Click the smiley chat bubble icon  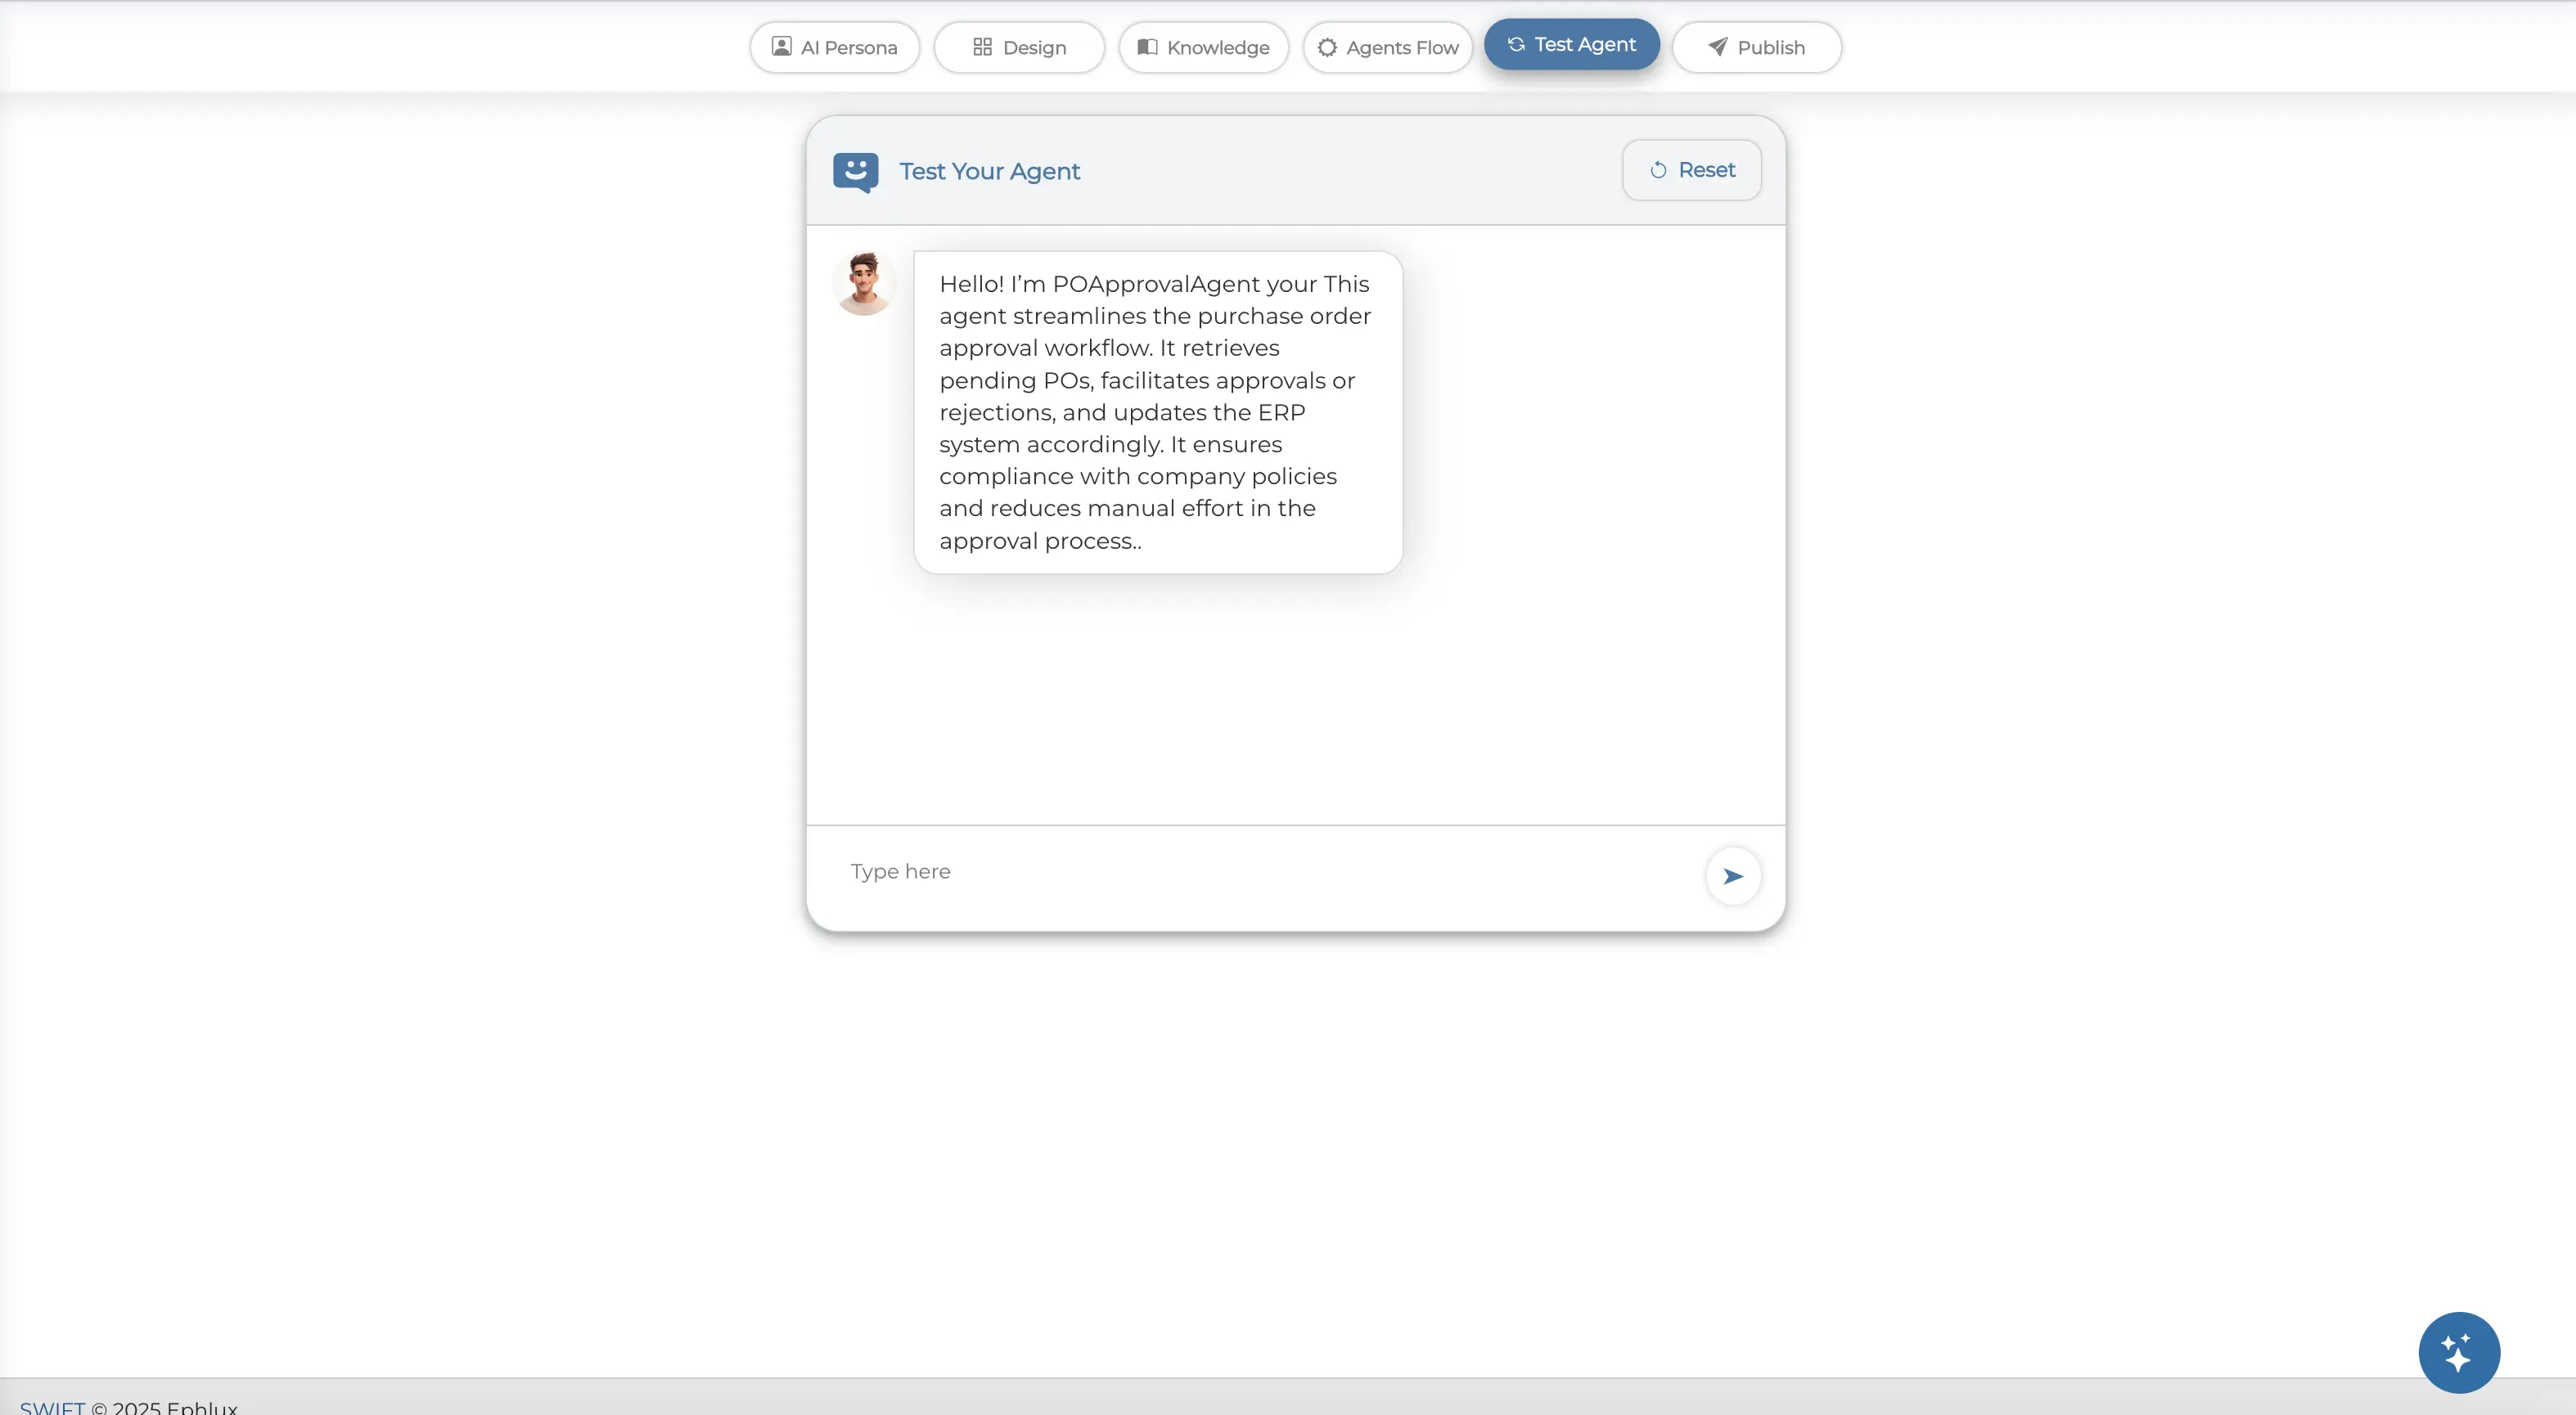(x=855, y=171)
